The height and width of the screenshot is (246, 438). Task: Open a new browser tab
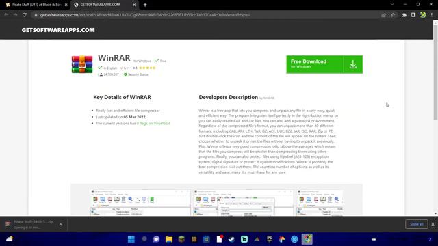pos(145,5)
